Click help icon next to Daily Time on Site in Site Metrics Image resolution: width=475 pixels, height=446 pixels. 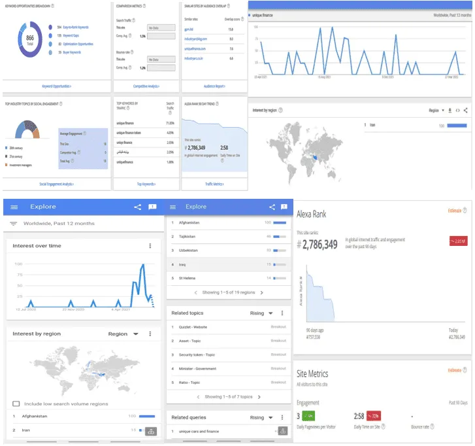[x=384, y=427]
